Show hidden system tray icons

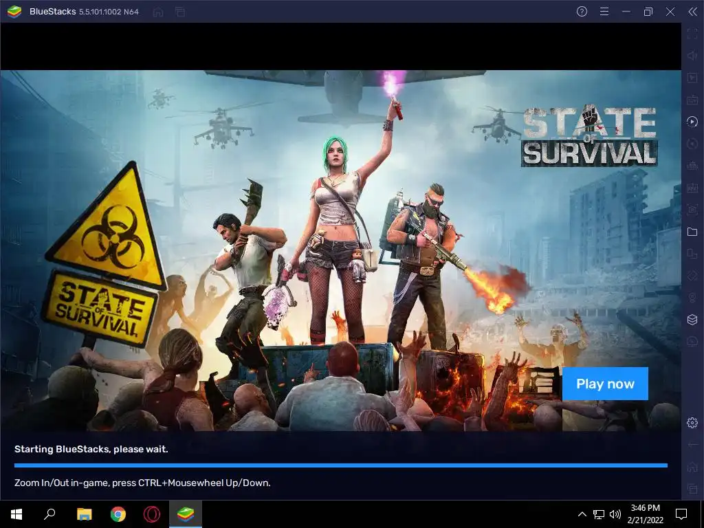pos(582,514)
